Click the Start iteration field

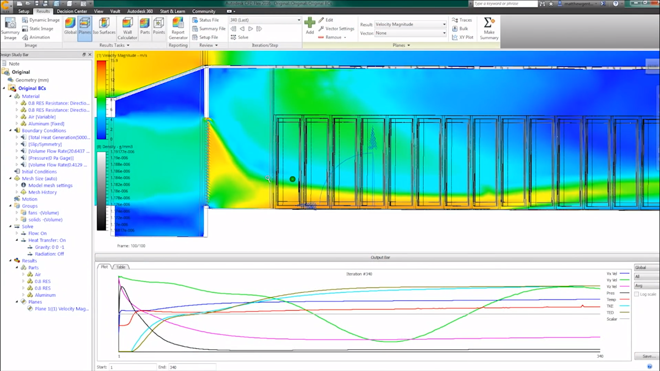click(132, 367)
